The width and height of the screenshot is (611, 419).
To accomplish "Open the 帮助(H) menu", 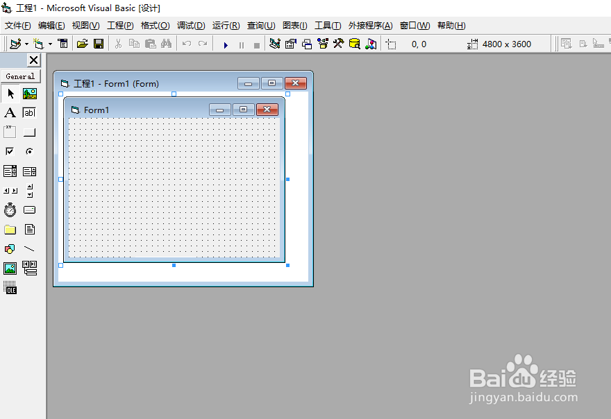I will tap(451, 26).
